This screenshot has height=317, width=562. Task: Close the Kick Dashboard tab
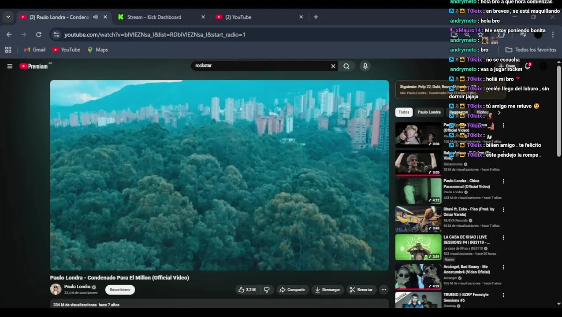(x=203, y=17)
